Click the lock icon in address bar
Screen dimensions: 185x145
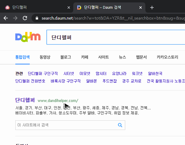tap(37, 18)
